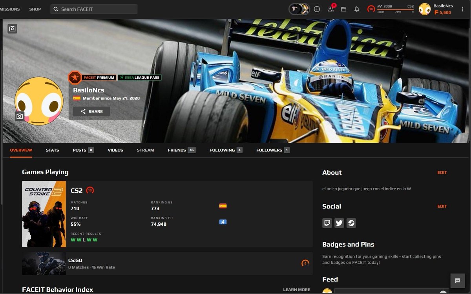Image resolution: width=471 pixels, height=294 pixels.
Task: Click 'Member since May 21, 2020' text
Action: pos(111,98)
